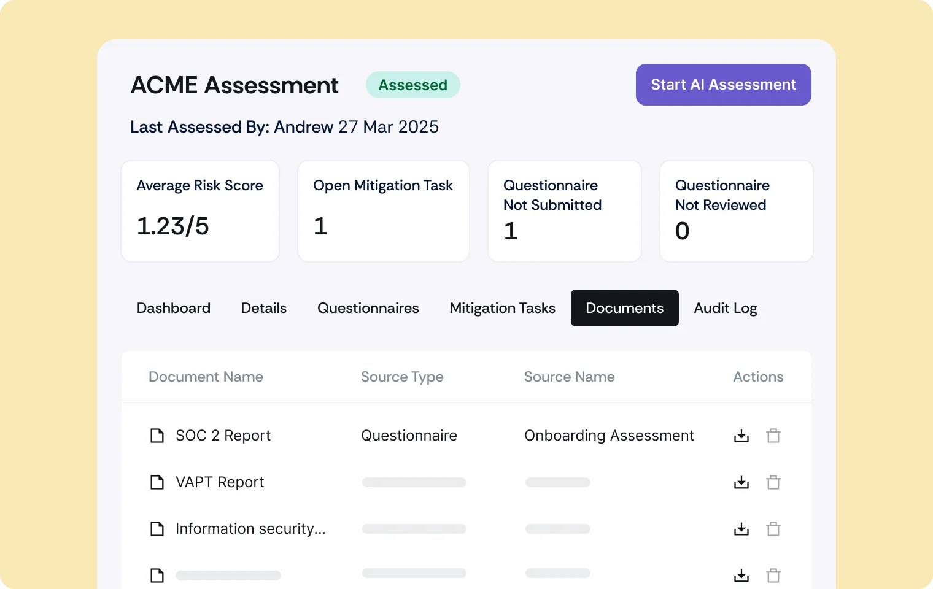Click the ACME Assessment title
The width and height of the screenshot is (933, 589).
click(x=234, y=85)
